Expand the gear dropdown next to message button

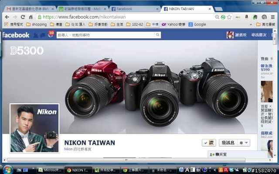pos(244,143)
